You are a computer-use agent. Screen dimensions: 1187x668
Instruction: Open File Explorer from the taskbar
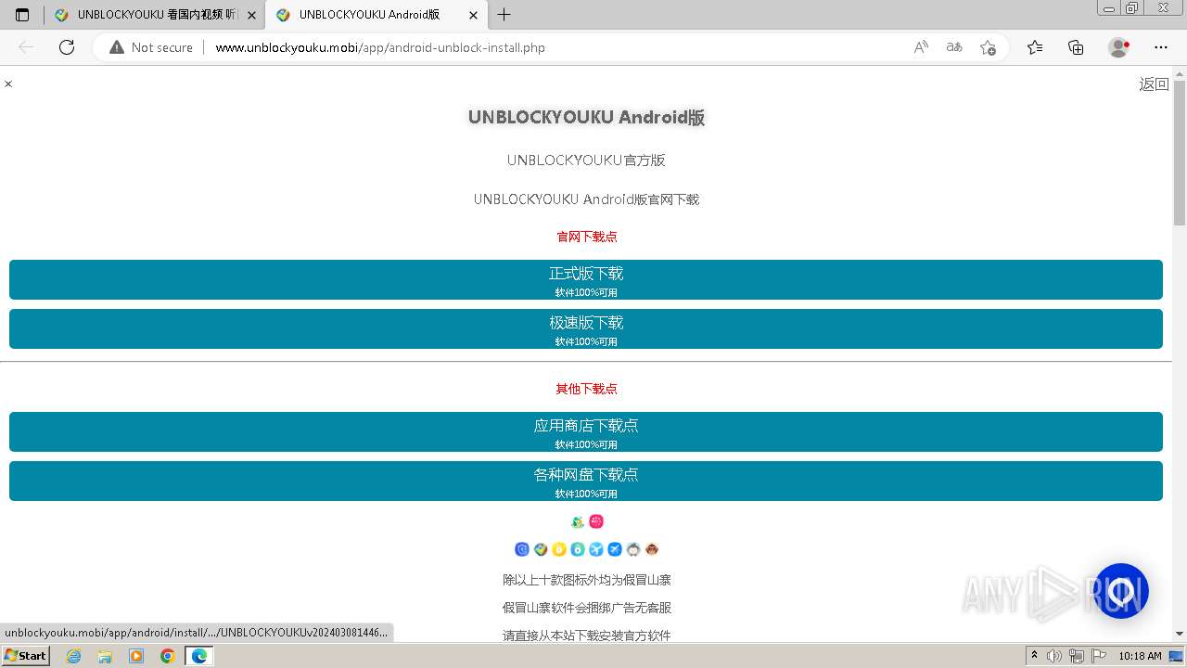(105, 656)
